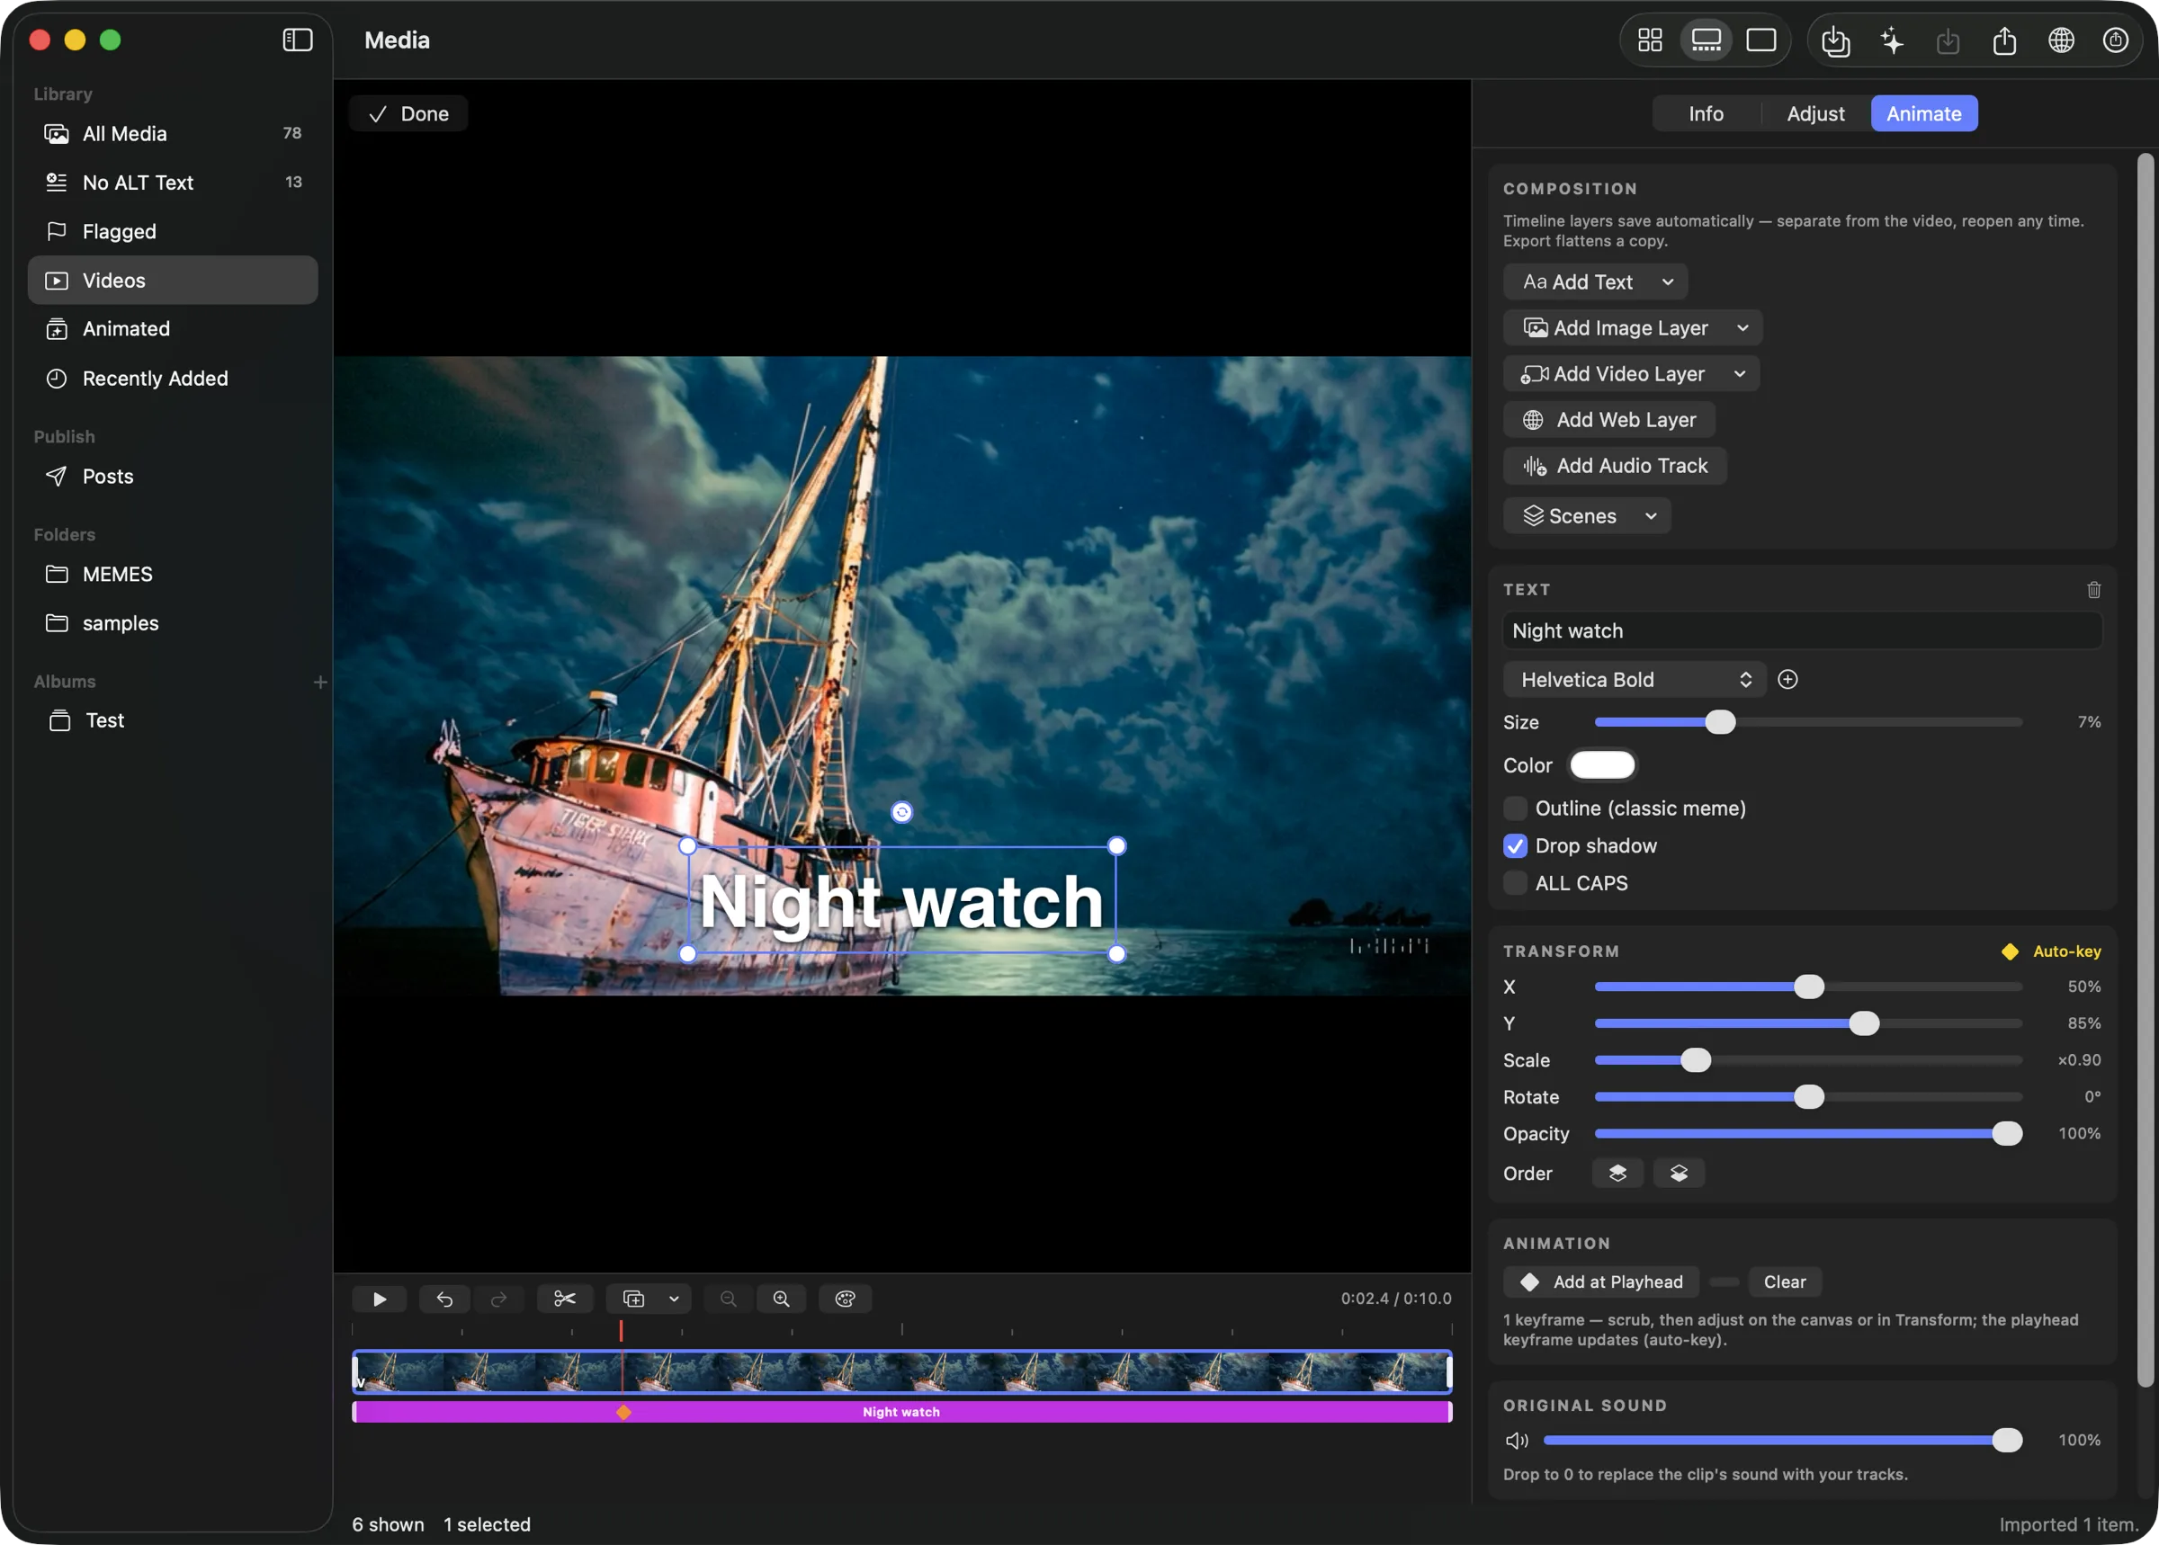This screenshot has width=2159, height=1545.
Task: Click the rotate handle above text box
Action: pyautogui.click(x=901, y=811)
